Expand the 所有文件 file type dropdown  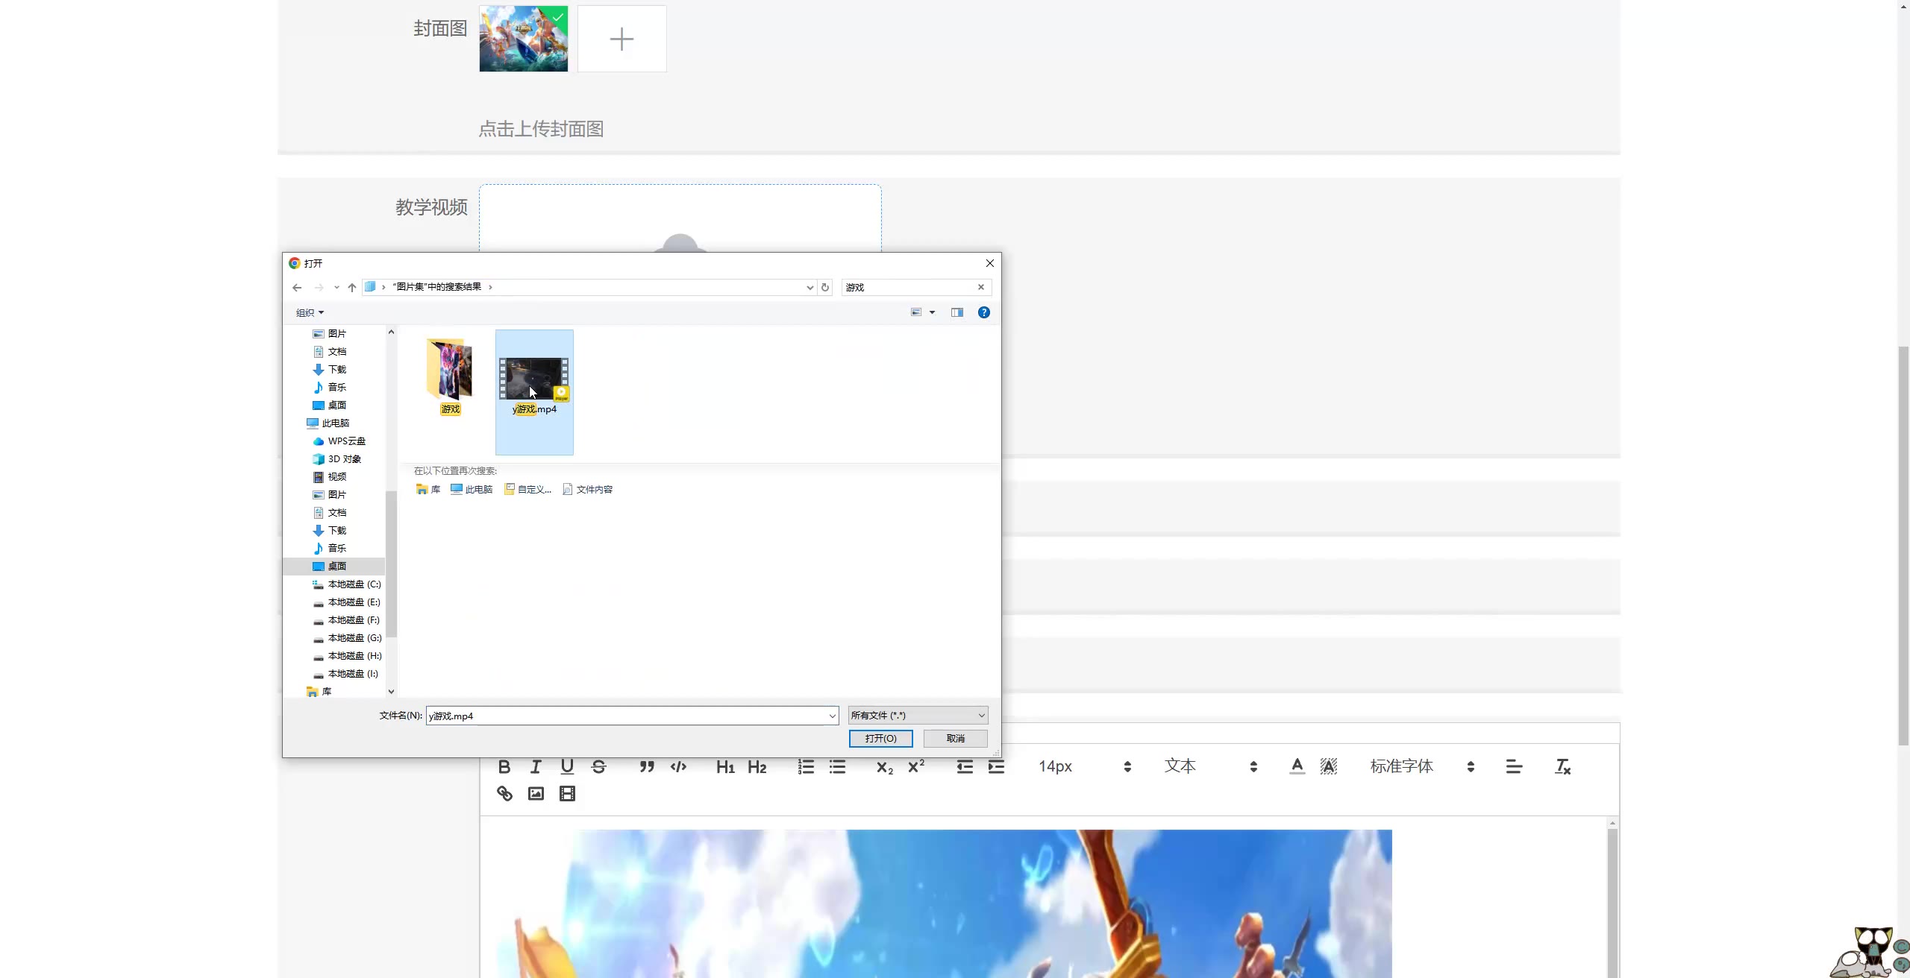(918, 716)
